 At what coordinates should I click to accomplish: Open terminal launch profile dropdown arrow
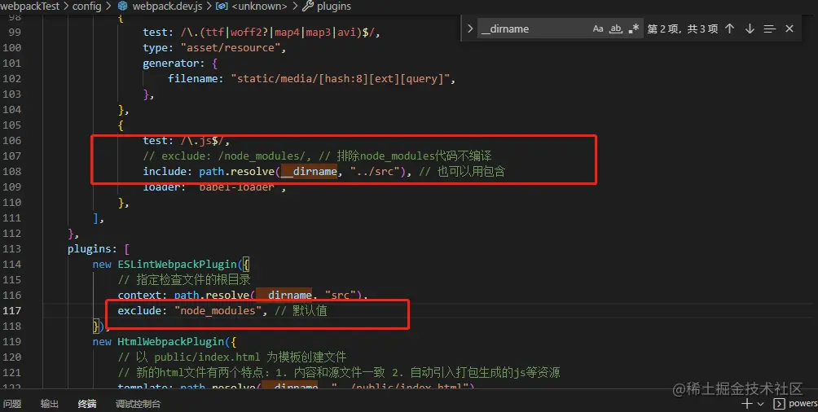pos(760,404)
